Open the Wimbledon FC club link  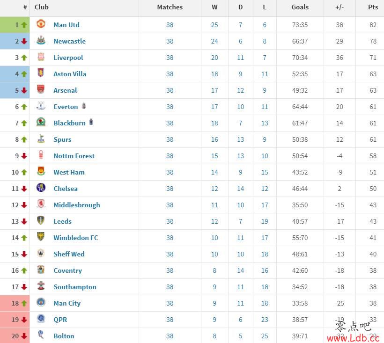76,238
